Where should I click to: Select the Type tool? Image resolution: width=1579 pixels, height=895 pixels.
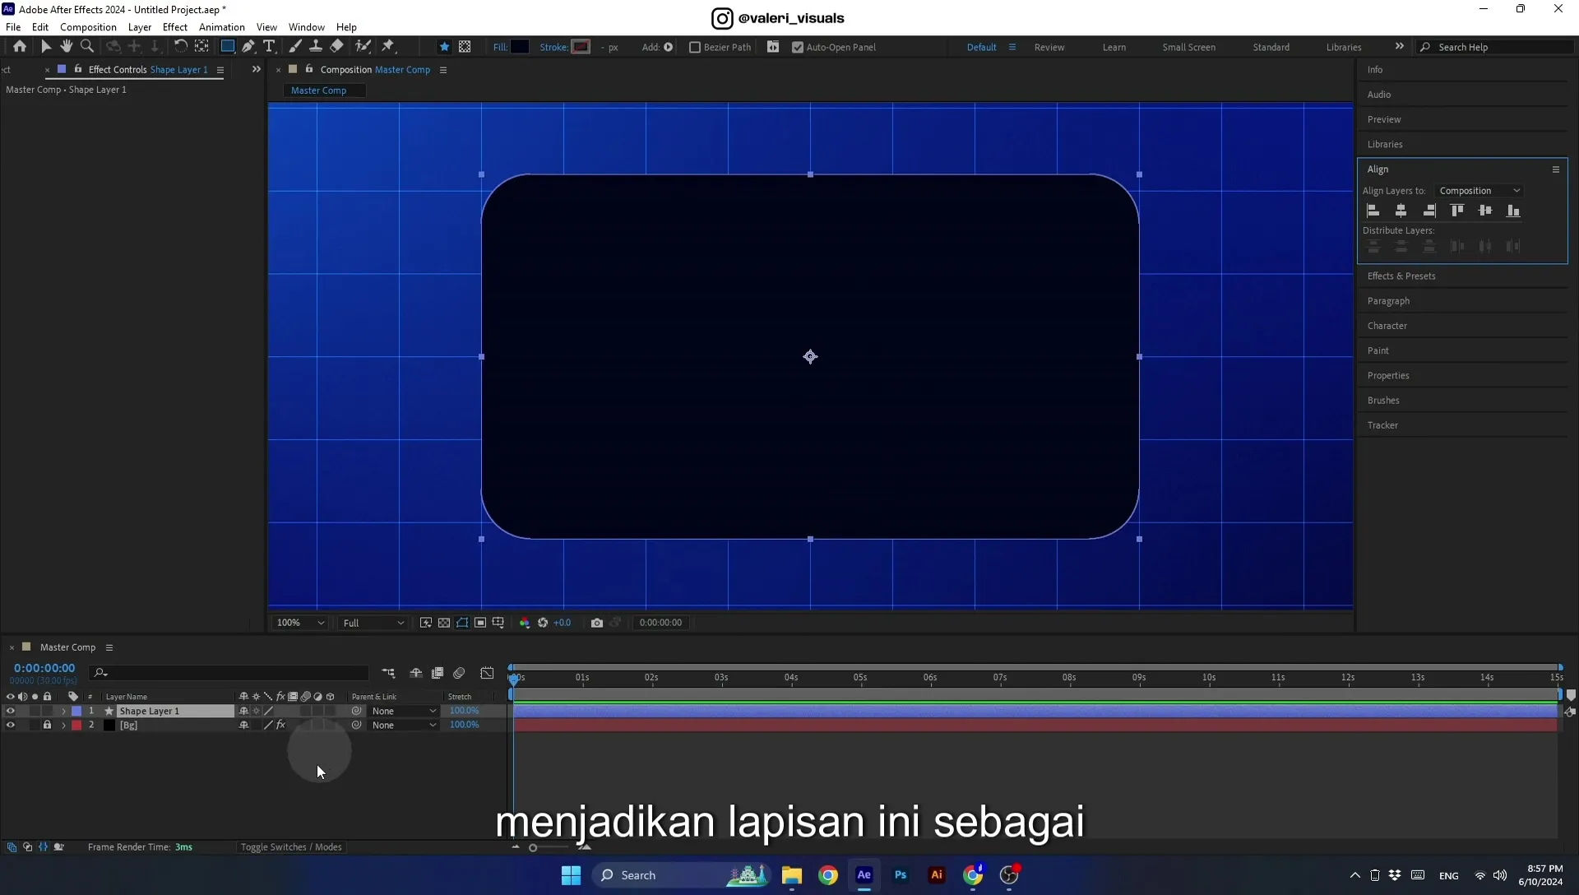(269, 47)
